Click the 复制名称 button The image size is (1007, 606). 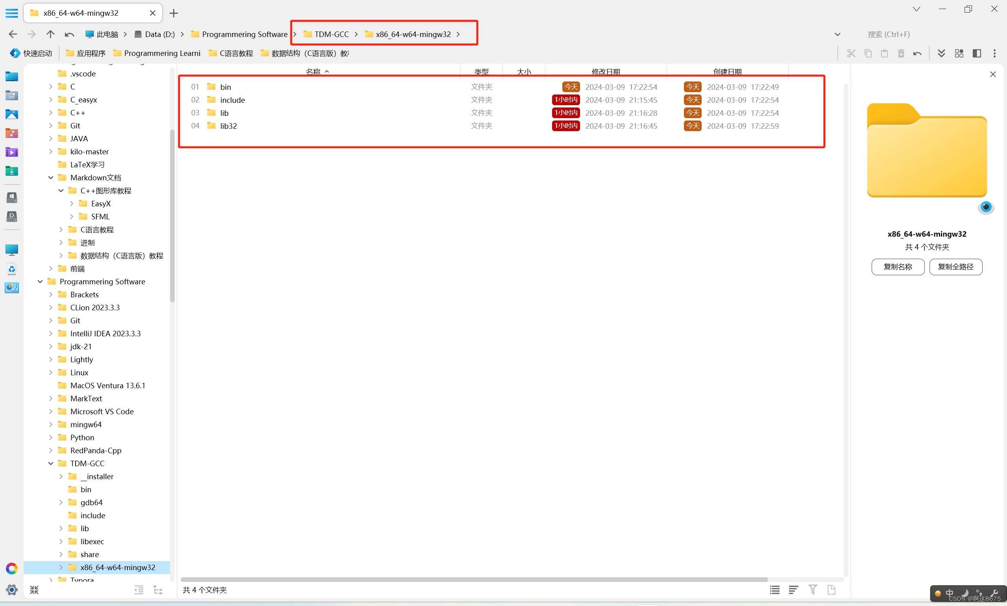click(x=898, y=267)
